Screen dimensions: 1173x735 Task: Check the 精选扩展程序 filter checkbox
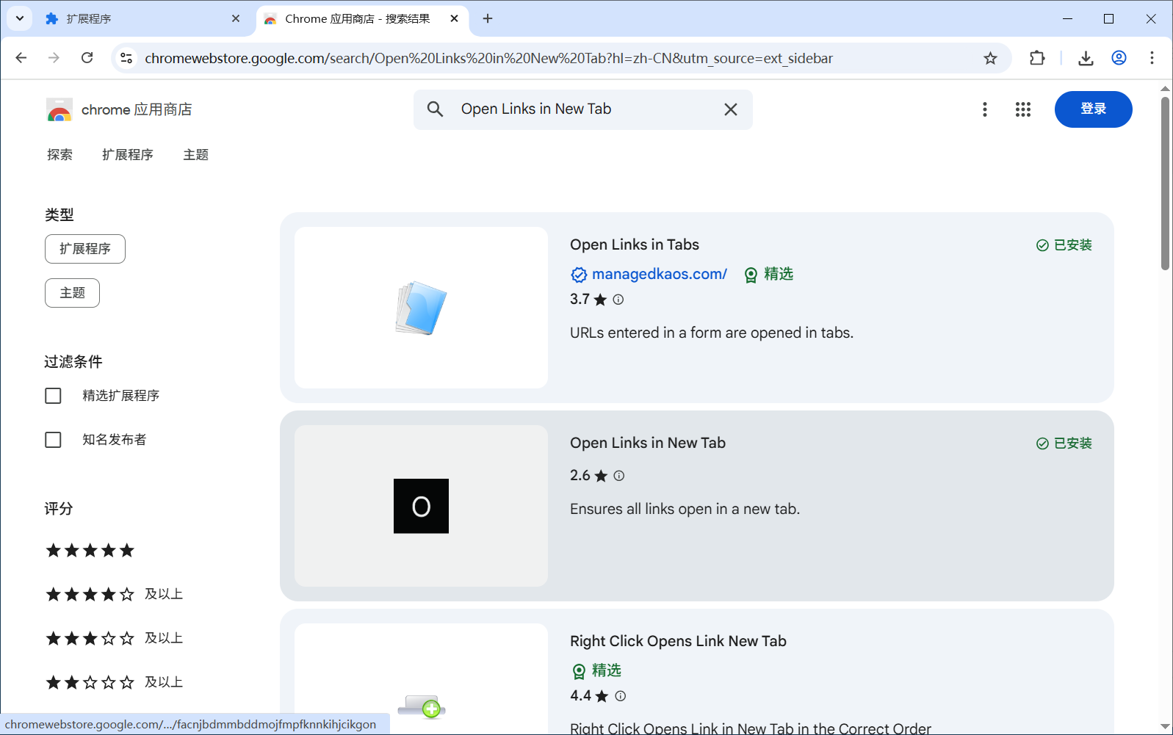[53, 396]
